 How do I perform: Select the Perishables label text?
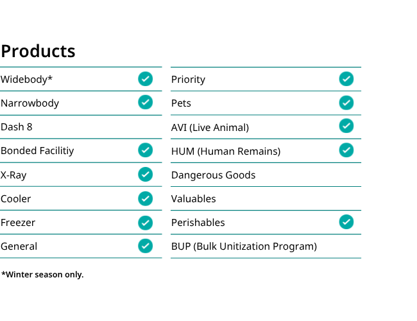coord(198,223)
